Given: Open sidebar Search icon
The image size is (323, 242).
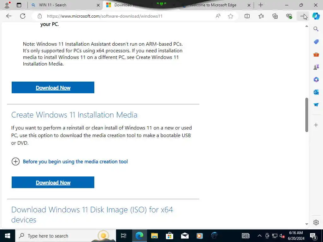Looking at the screenshot, I should (x=316, y=29).
